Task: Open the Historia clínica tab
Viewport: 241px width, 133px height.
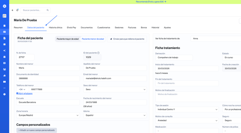Action: [x=55, y=28]
